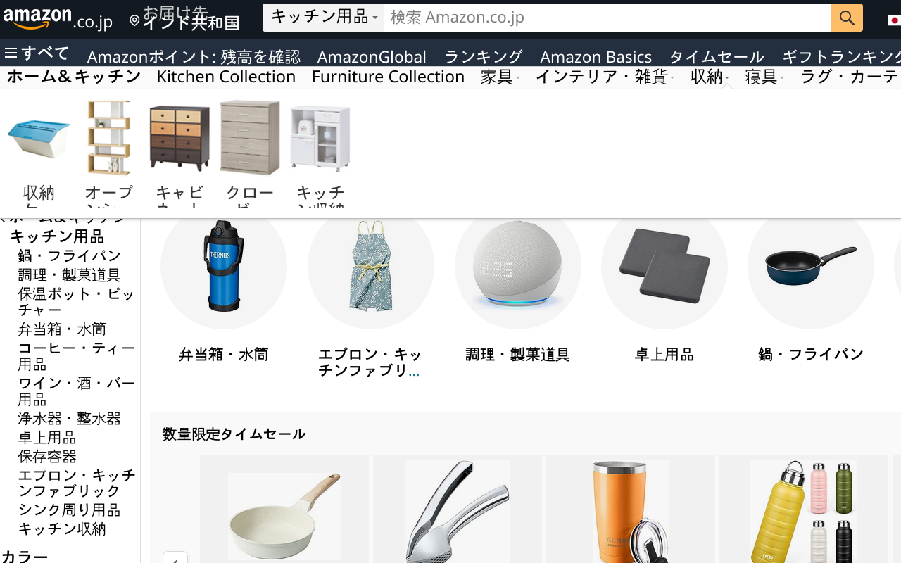Screen dimensions: 901x563
Task: Click the 数量限定タイムセール heading
Action: click(234, 434)
